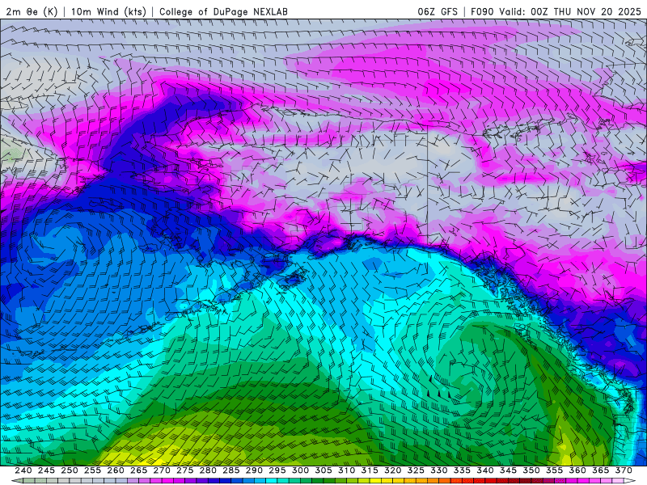Click the 340 value on the color scale
The width and height of the screenshot is (647, 485).
point(485,470)
